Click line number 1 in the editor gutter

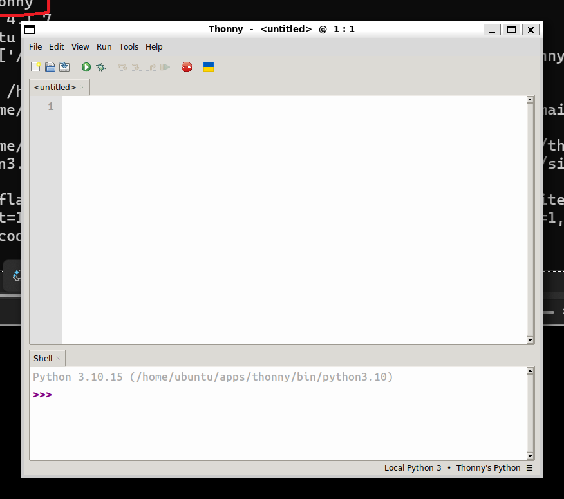click(x=51, y=106)
